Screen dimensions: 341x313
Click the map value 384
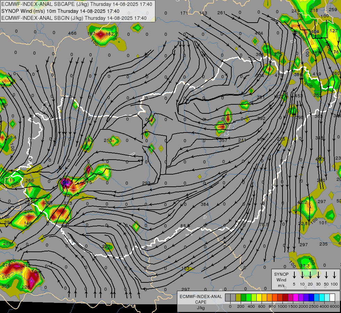pos(205,204)
